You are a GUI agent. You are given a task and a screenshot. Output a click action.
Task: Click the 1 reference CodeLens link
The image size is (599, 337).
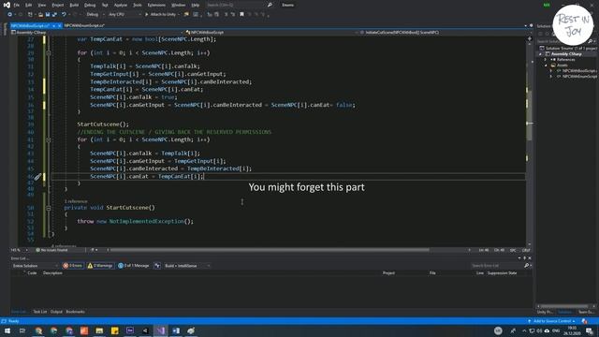tap(76, 201)
